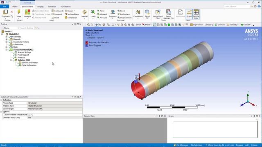Insert an Annotation
The image size is (262, 147).
(71, 18)
